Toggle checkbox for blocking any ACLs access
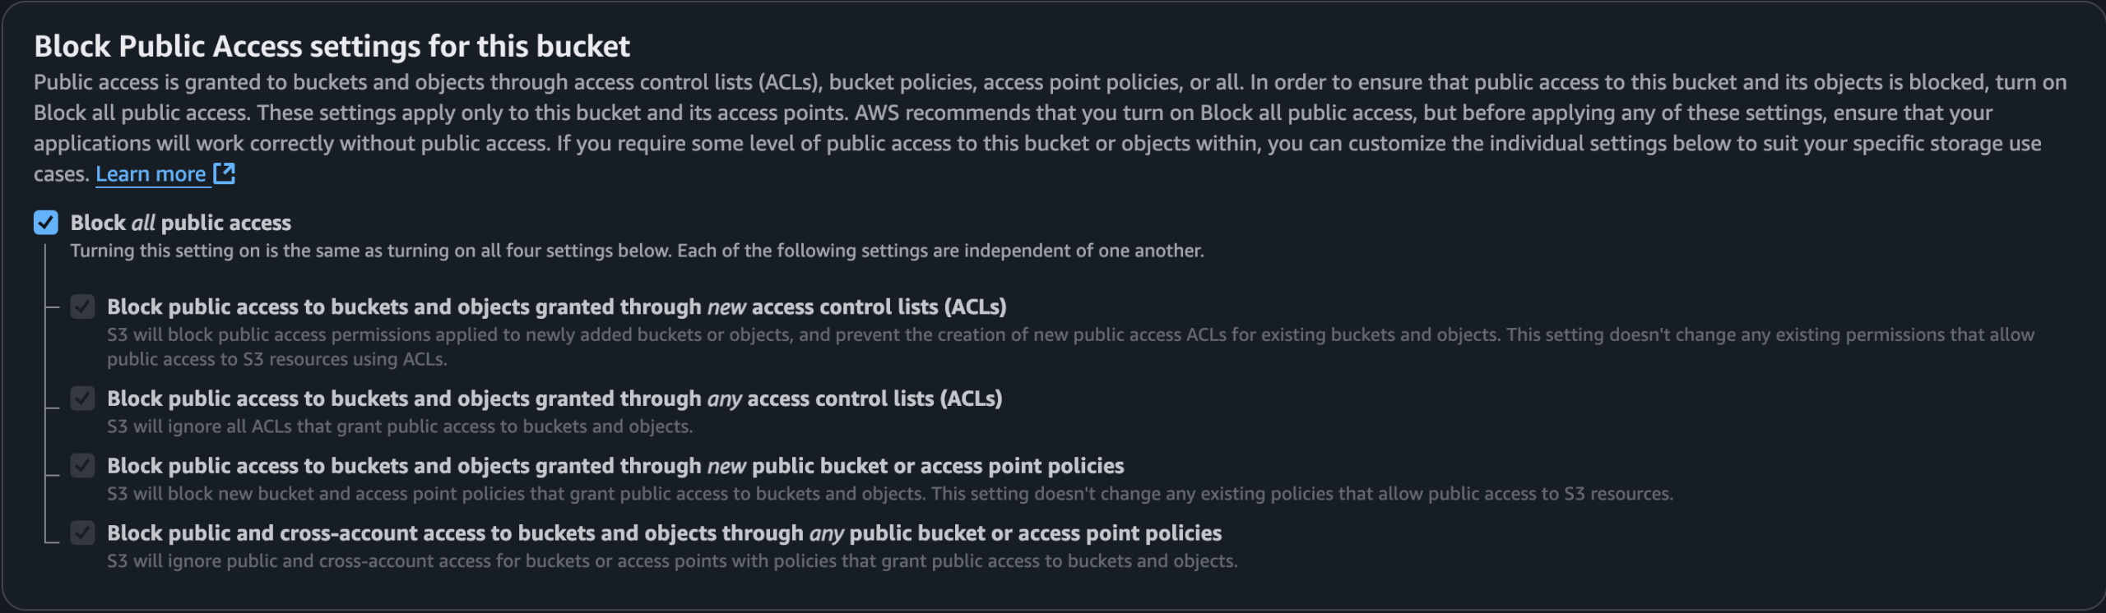Viewport: 2106px width, 613px height. point(82,399)
